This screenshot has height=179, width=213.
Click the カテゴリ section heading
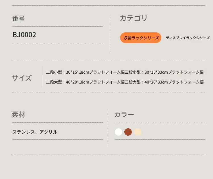tap(134, 18)
